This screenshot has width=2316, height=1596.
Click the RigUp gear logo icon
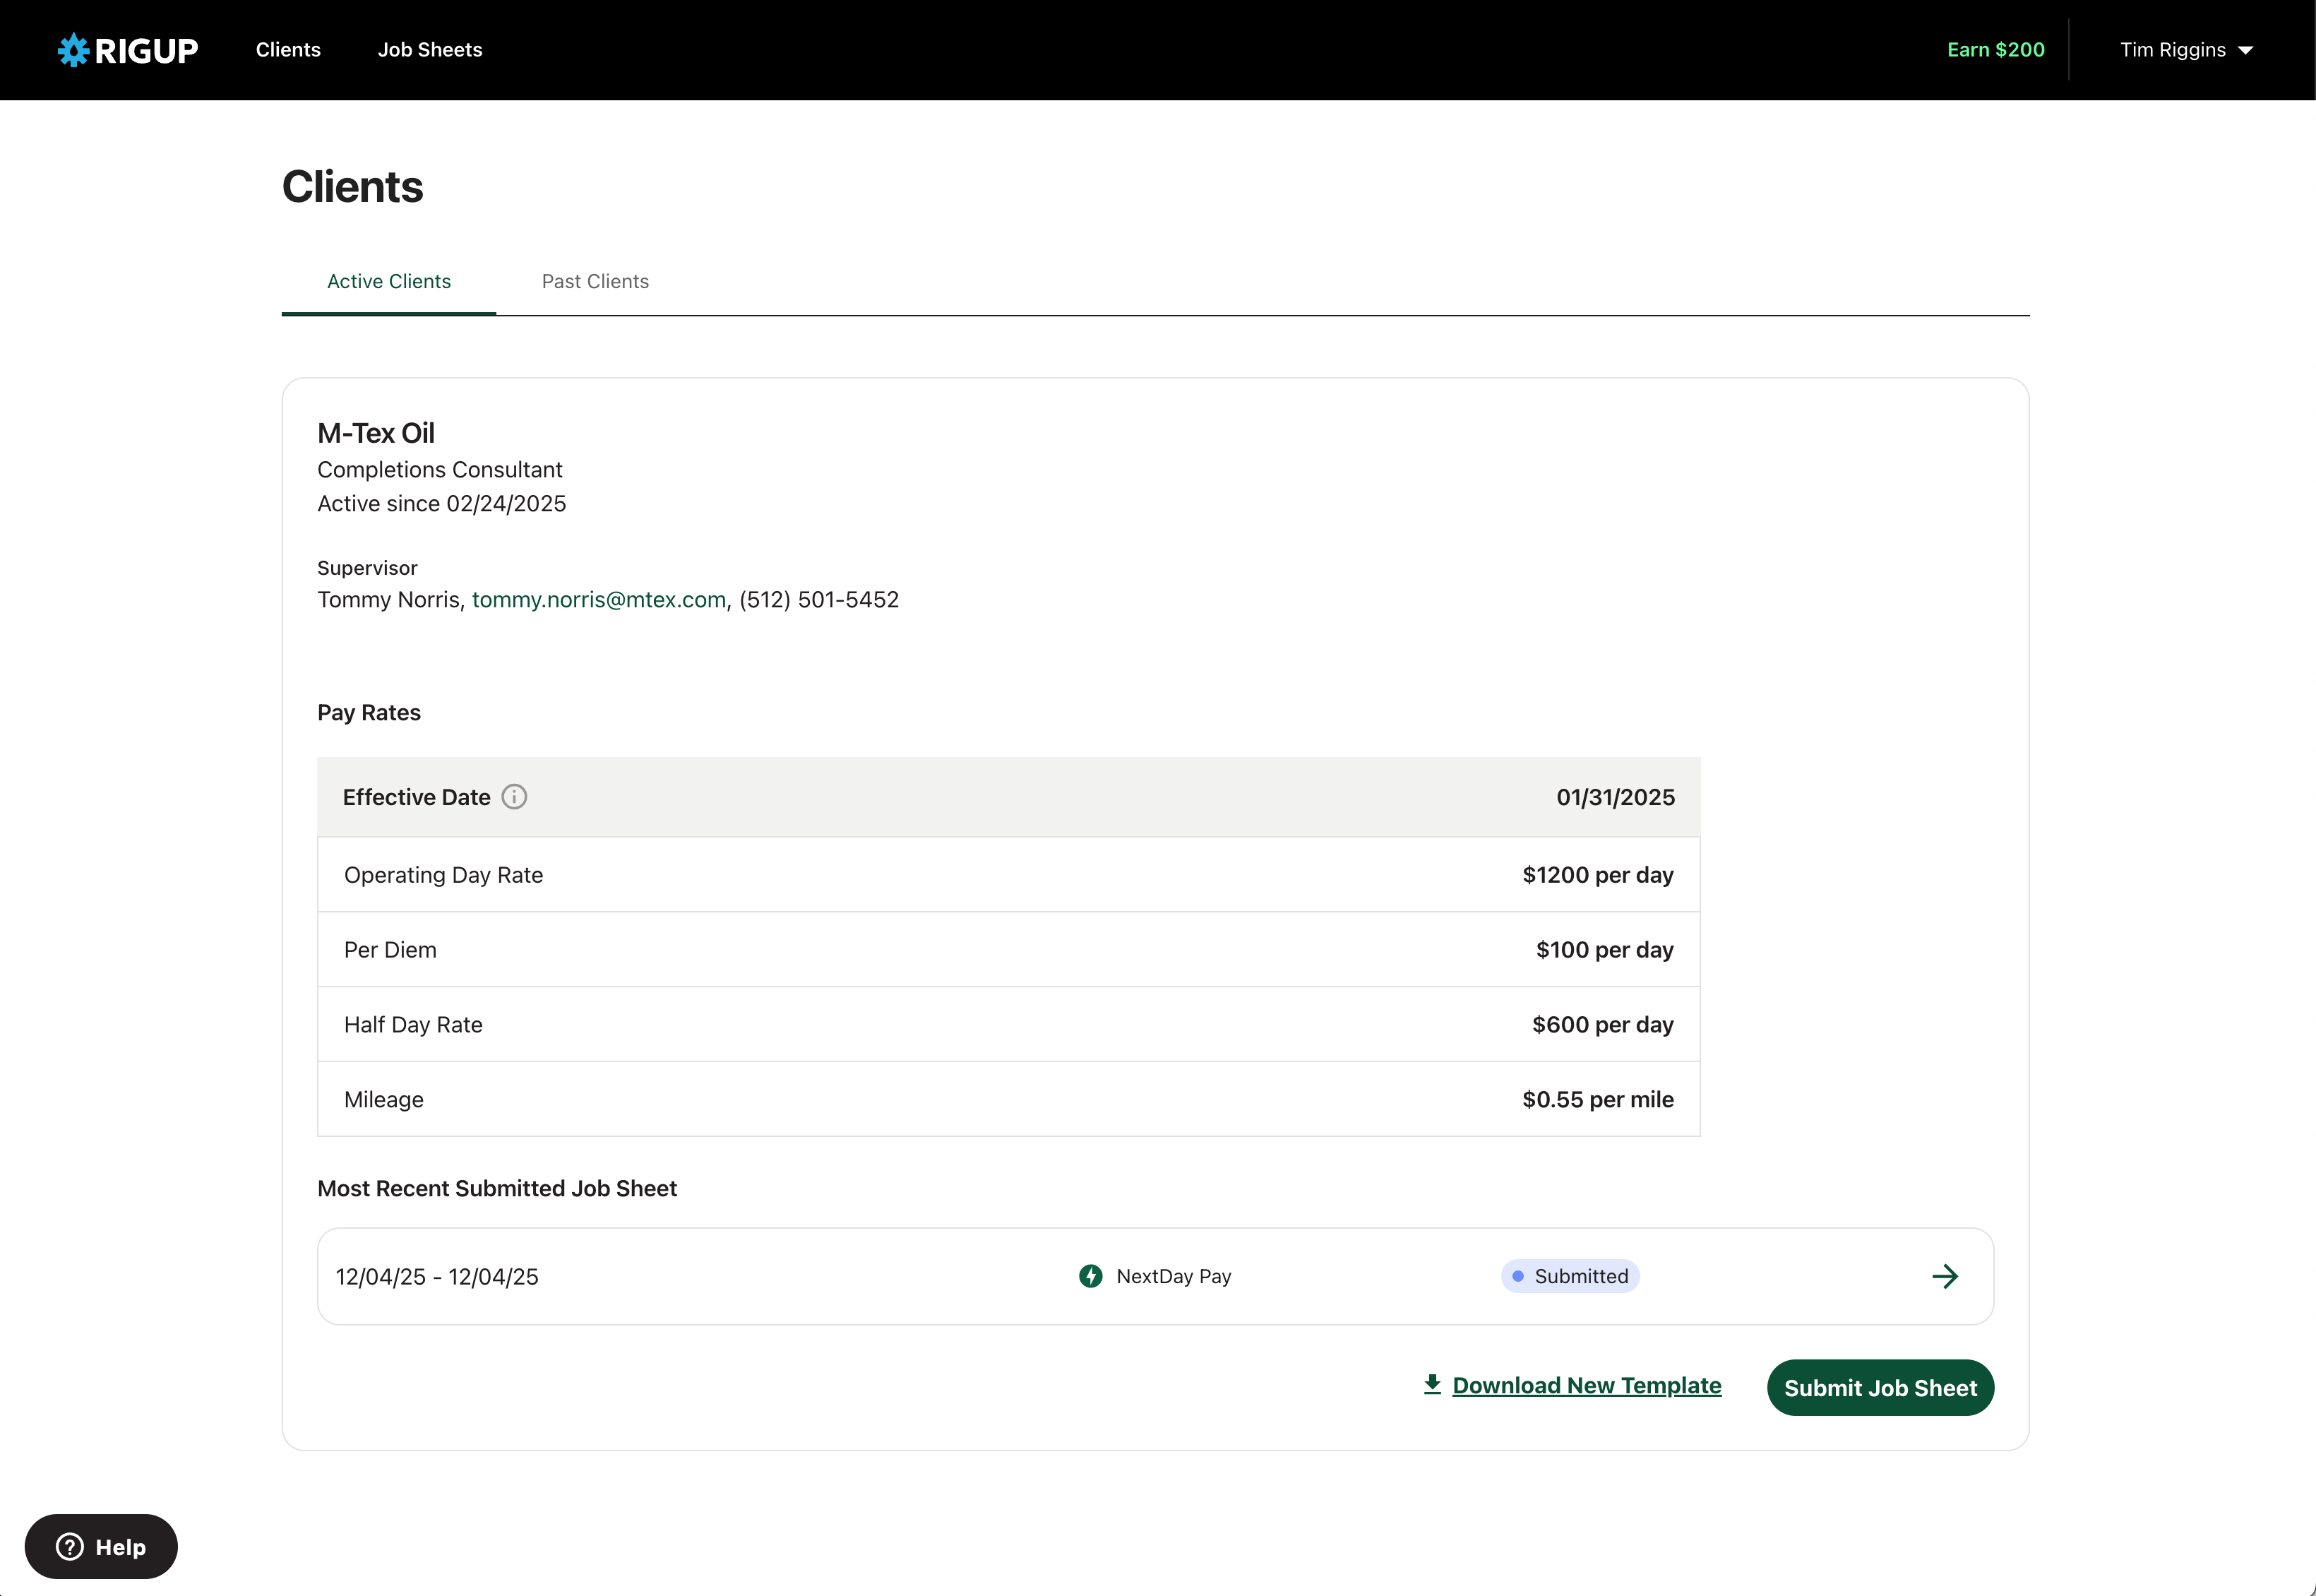coord(73,50)
